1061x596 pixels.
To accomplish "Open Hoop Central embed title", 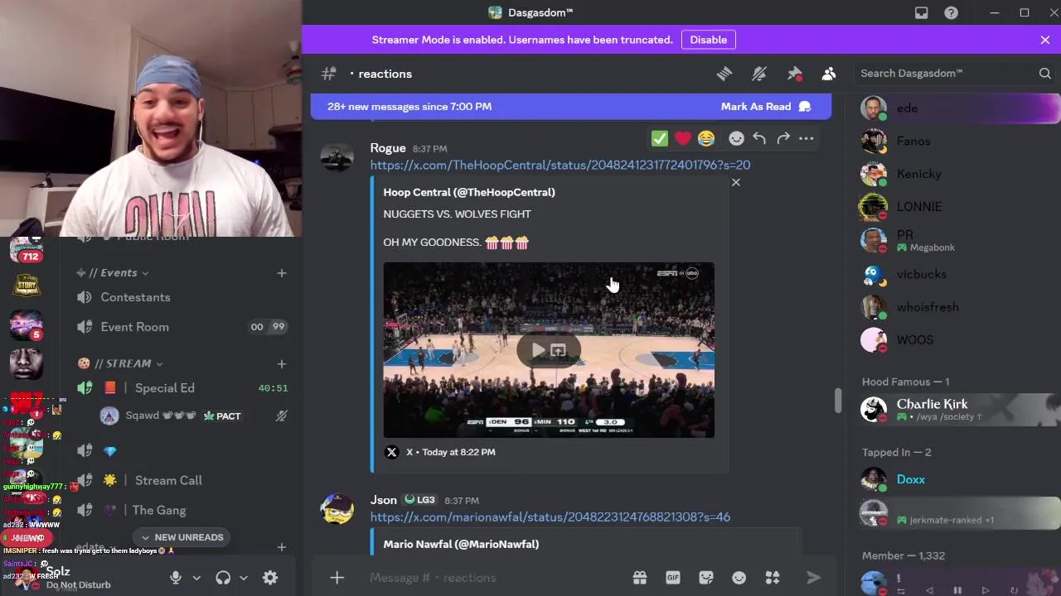I will 469,192.
